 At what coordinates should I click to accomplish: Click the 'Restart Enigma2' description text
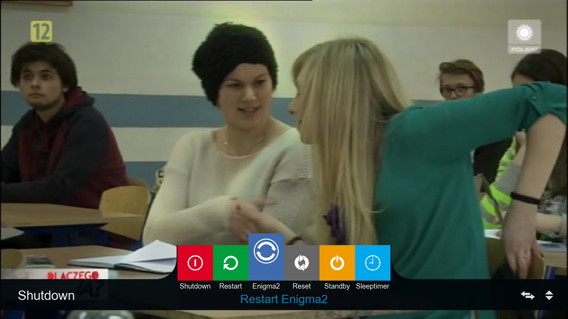click(284, 299)
